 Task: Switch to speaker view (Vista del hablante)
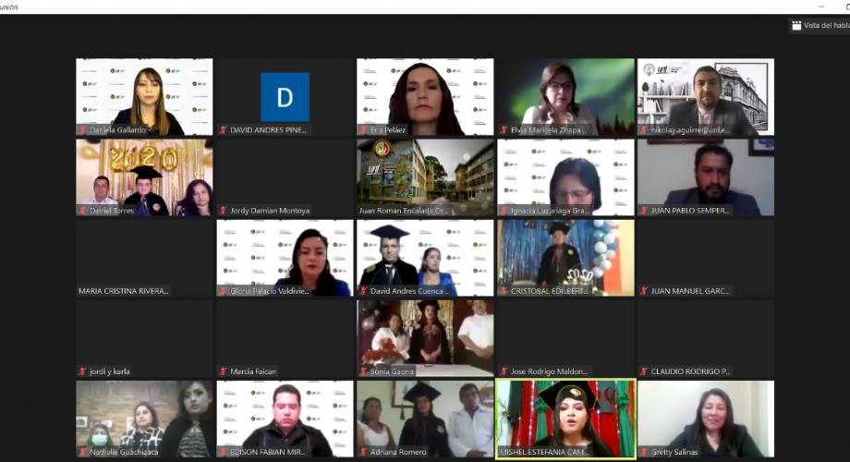[x=825, y=26]
